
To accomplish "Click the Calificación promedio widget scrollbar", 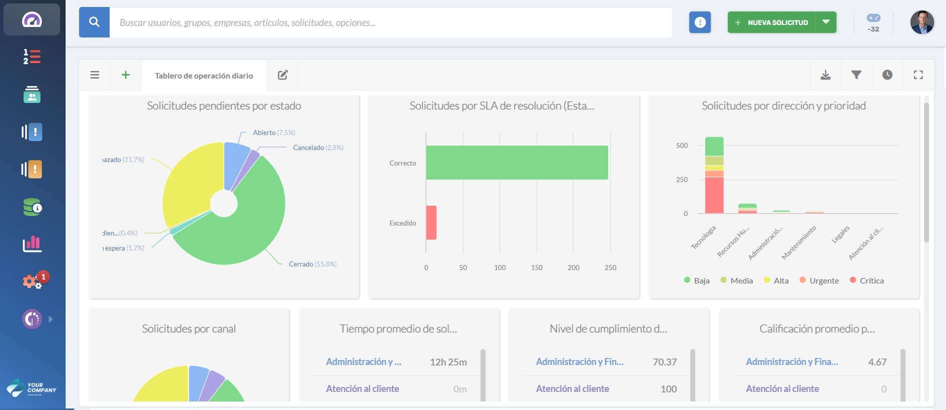I will point(903,375).
